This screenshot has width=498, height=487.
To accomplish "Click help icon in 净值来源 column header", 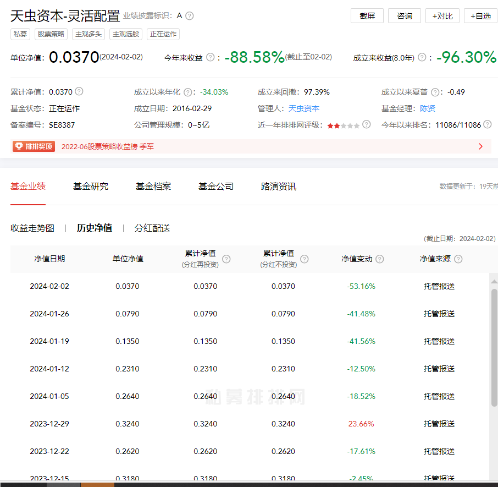I will tap(458, 259).
